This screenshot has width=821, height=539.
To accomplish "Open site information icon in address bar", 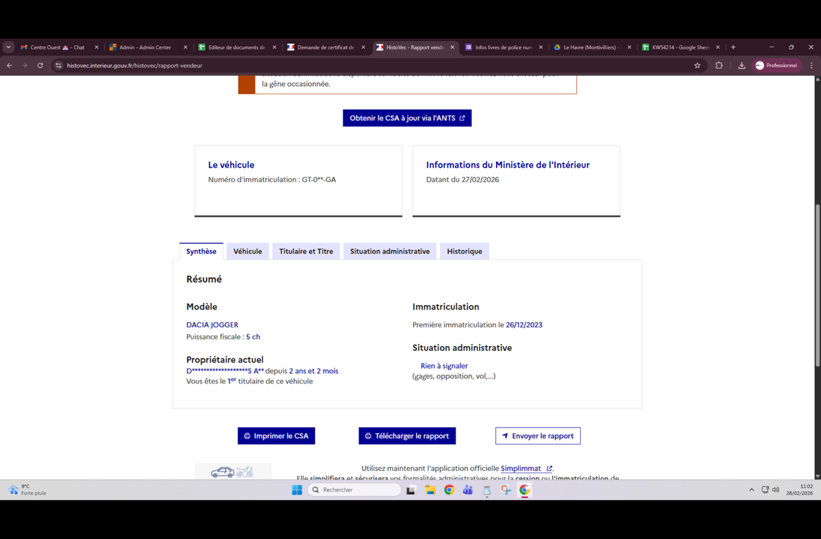I will (59, 66).
